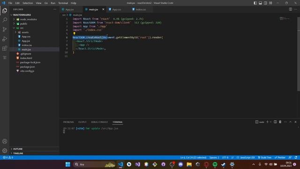Open the Terminal menu
The height and width of the screenshot is (169, 300).
[63, 3]
